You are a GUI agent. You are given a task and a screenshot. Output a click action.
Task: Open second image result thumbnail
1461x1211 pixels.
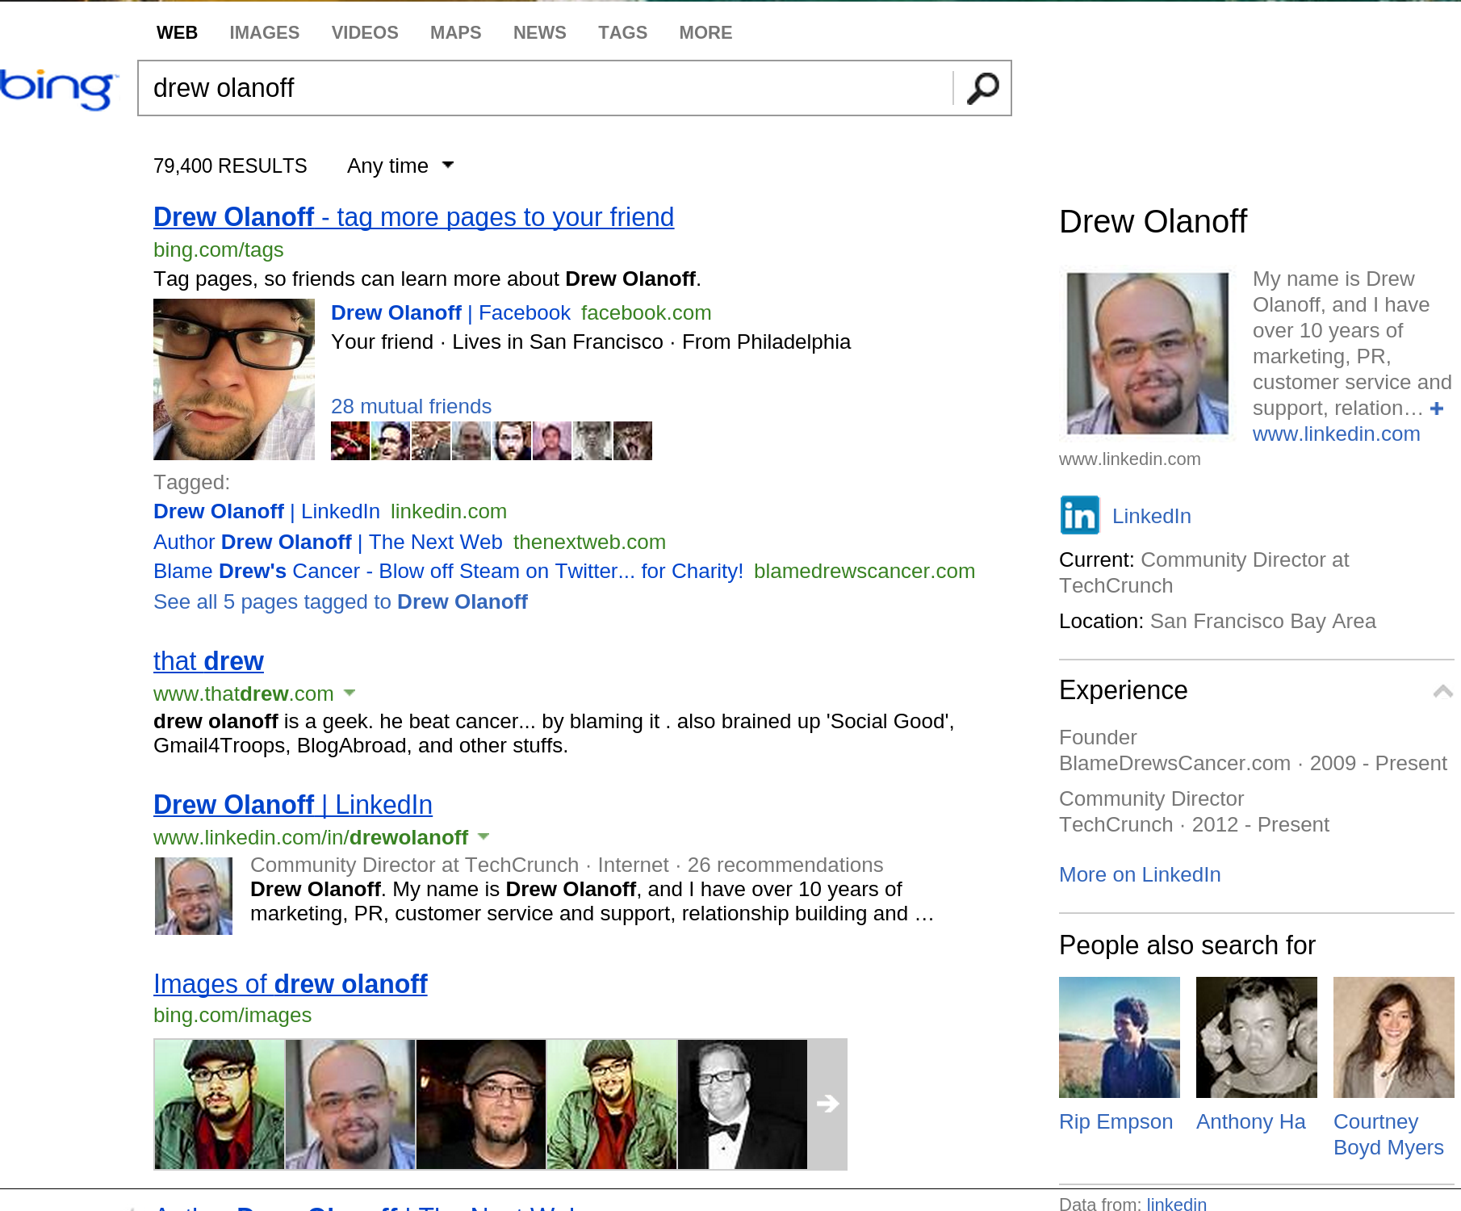[x=350, y=1104]
